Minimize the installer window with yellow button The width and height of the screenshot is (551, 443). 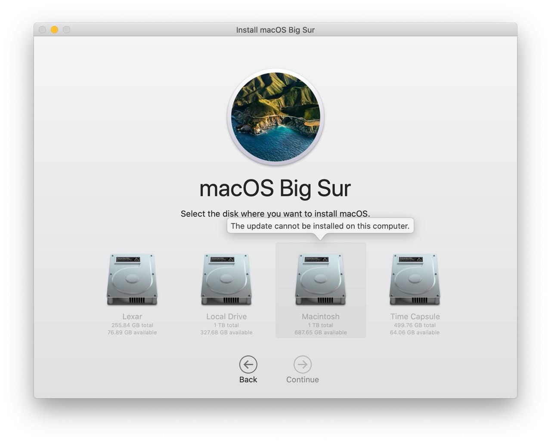point(54,30)
